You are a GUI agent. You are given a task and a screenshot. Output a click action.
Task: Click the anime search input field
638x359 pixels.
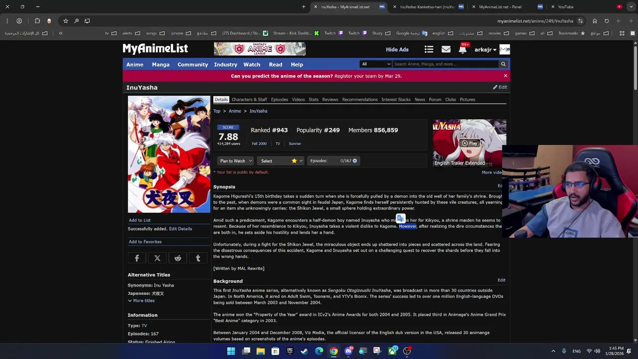coord(445,64)
